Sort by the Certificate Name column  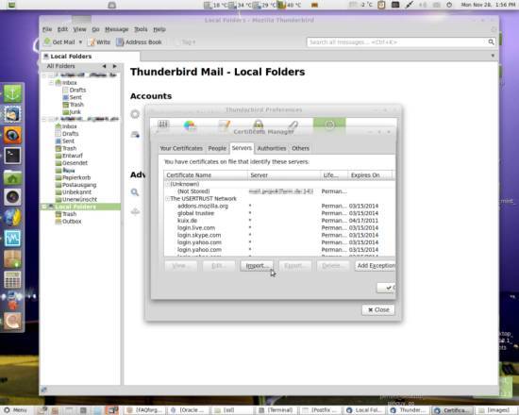point(206,175)
